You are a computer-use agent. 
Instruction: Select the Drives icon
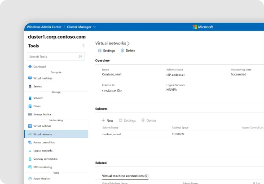click(x=30, y=106)
